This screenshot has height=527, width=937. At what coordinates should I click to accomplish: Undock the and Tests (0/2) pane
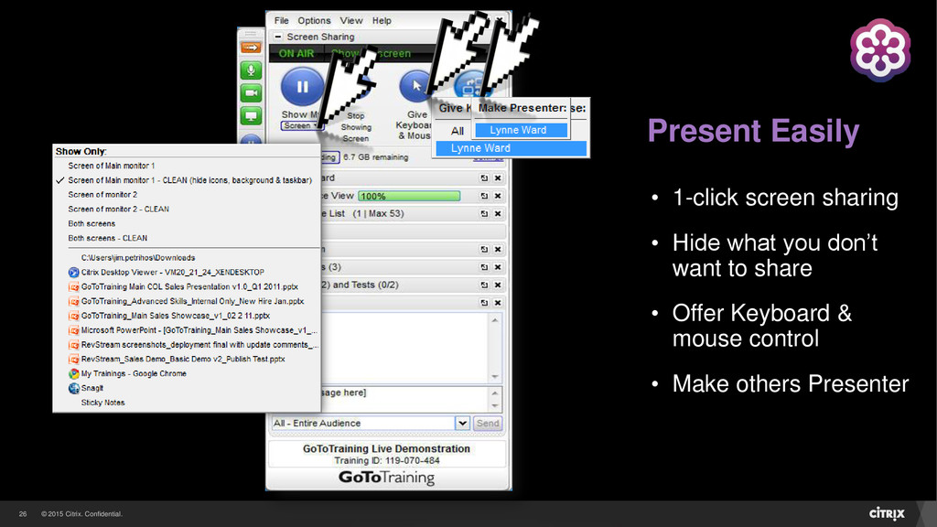(484, 285)
